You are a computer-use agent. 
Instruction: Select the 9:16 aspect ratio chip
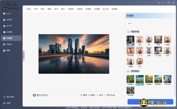click(130, 24)
